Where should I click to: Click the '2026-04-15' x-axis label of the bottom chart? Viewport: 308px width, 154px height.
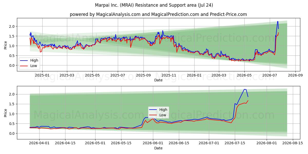click(66, 143)
